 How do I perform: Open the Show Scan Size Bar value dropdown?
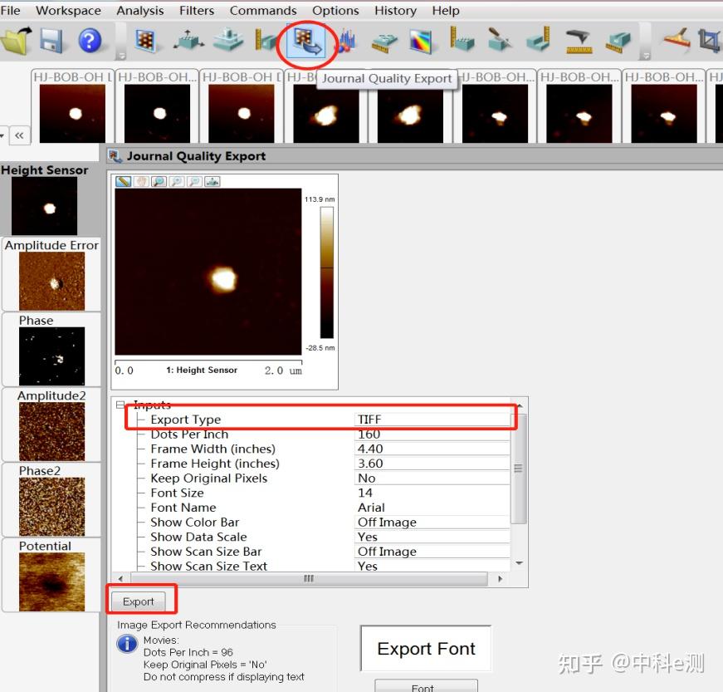pos(432,552)
